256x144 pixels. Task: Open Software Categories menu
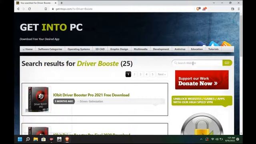50,49
